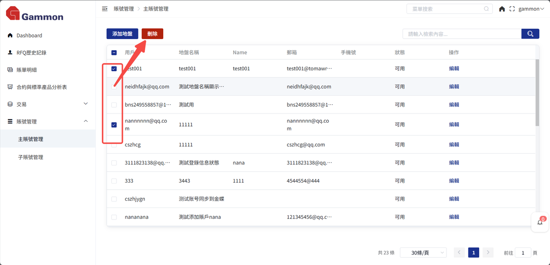
Task: Go to the next page arrow
Action: [488, 253]
